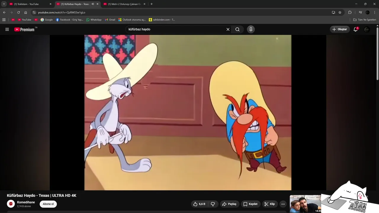Open the Facebook - Giriş Yap bookmark
The image size is (379, 213).
(70, 20)
